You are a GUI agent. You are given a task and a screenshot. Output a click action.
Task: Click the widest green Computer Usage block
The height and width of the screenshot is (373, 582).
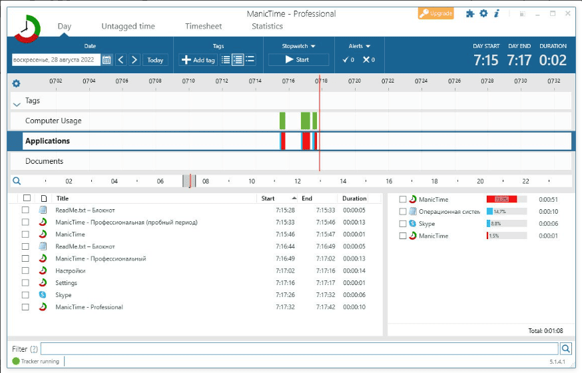306,121
